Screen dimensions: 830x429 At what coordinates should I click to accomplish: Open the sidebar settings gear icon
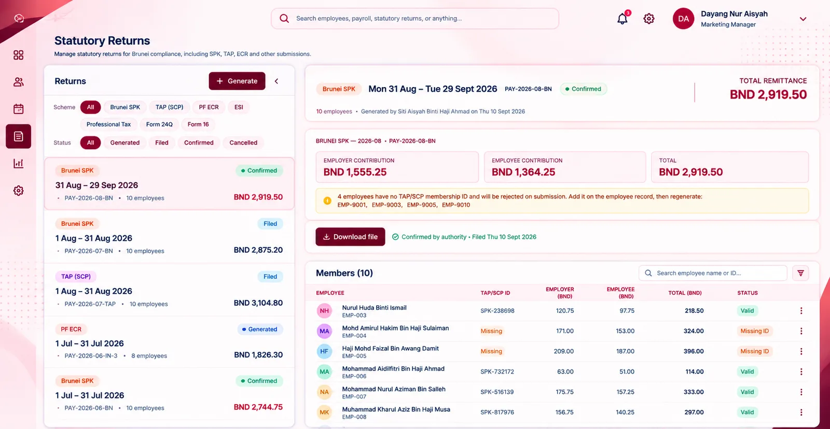[18, 191]
